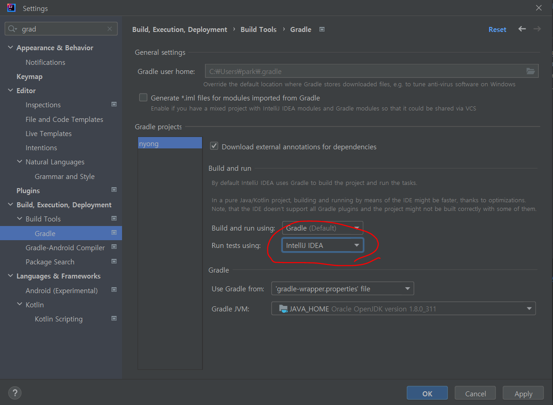Open Inspections settings page
Image resolution: width=553 pixels, height=405 pixels.
(43, 105)
